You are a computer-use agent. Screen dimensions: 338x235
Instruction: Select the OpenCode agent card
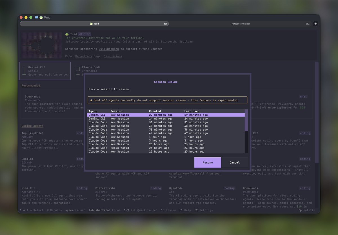click(203, 196)
